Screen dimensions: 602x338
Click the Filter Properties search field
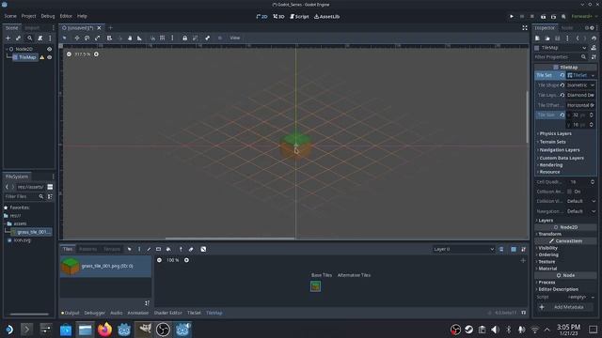[560, 57]
